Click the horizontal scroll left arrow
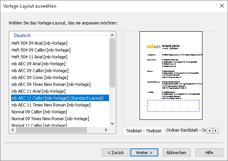This screenshot has height=161, width=228. pos(13,130)
